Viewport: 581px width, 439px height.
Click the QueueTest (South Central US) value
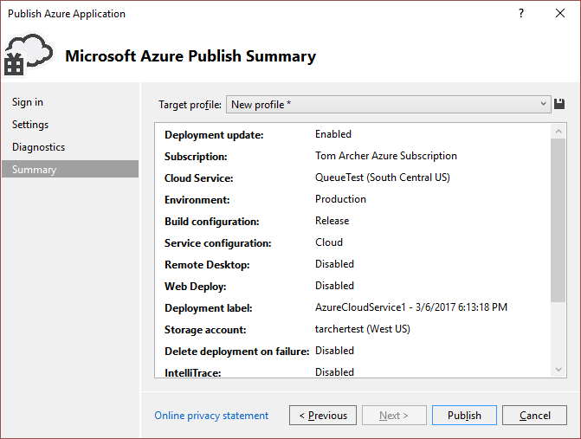[x=382, y=178]
